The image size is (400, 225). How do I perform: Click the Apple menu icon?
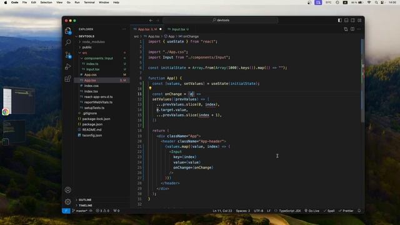point(6,2)
